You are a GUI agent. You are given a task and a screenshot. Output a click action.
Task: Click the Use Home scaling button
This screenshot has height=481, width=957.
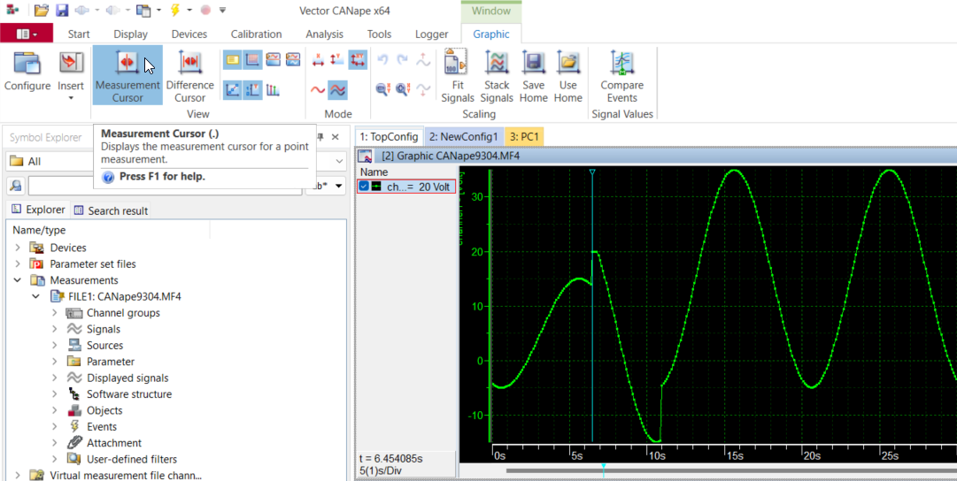[568, 76]
